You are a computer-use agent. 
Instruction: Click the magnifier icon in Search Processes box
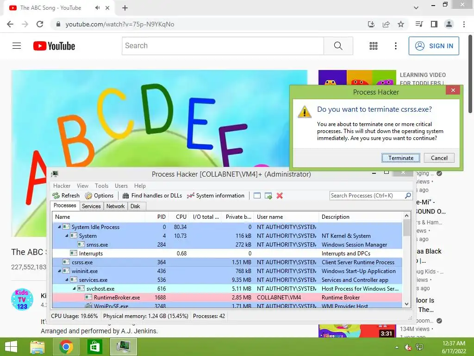pyautogui.click(x=408, y=196)
